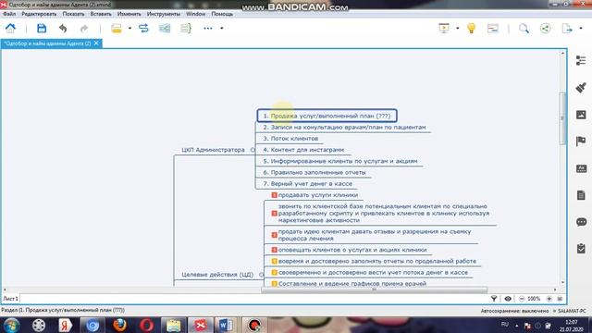Open the Format brush side panel
592x333 pixels.
click(581, 88)
